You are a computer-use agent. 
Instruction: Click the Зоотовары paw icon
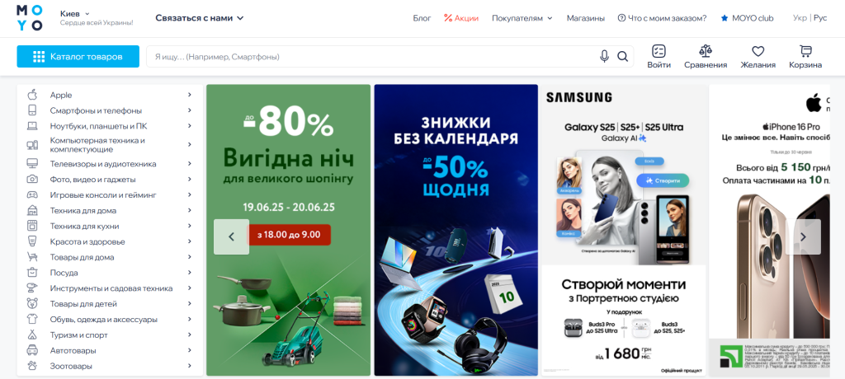pos(32,366)
